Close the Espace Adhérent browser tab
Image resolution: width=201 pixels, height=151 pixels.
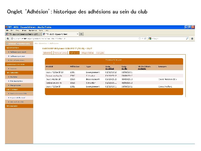coord(77,34)
